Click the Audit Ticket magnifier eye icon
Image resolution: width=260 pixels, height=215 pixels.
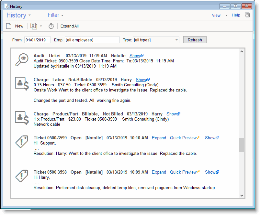[22, 60]
